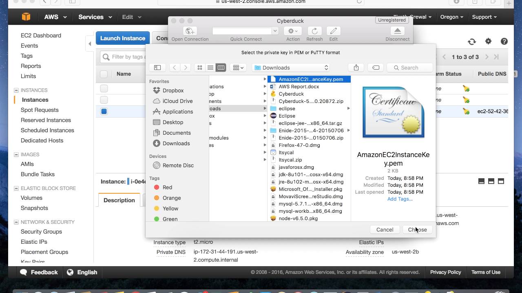Collapse the INSTANCES sidebar section
522x293 pixels.
tap(16, 90)
